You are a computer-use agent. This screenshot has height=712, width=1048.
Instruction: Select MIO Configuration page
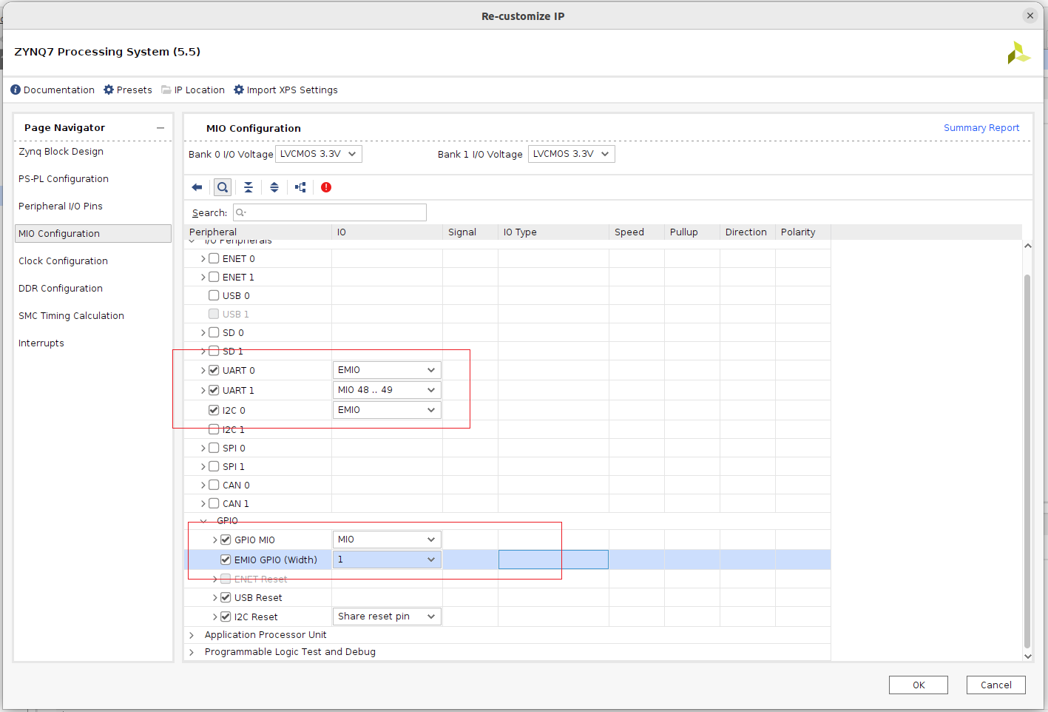[93, 233]
